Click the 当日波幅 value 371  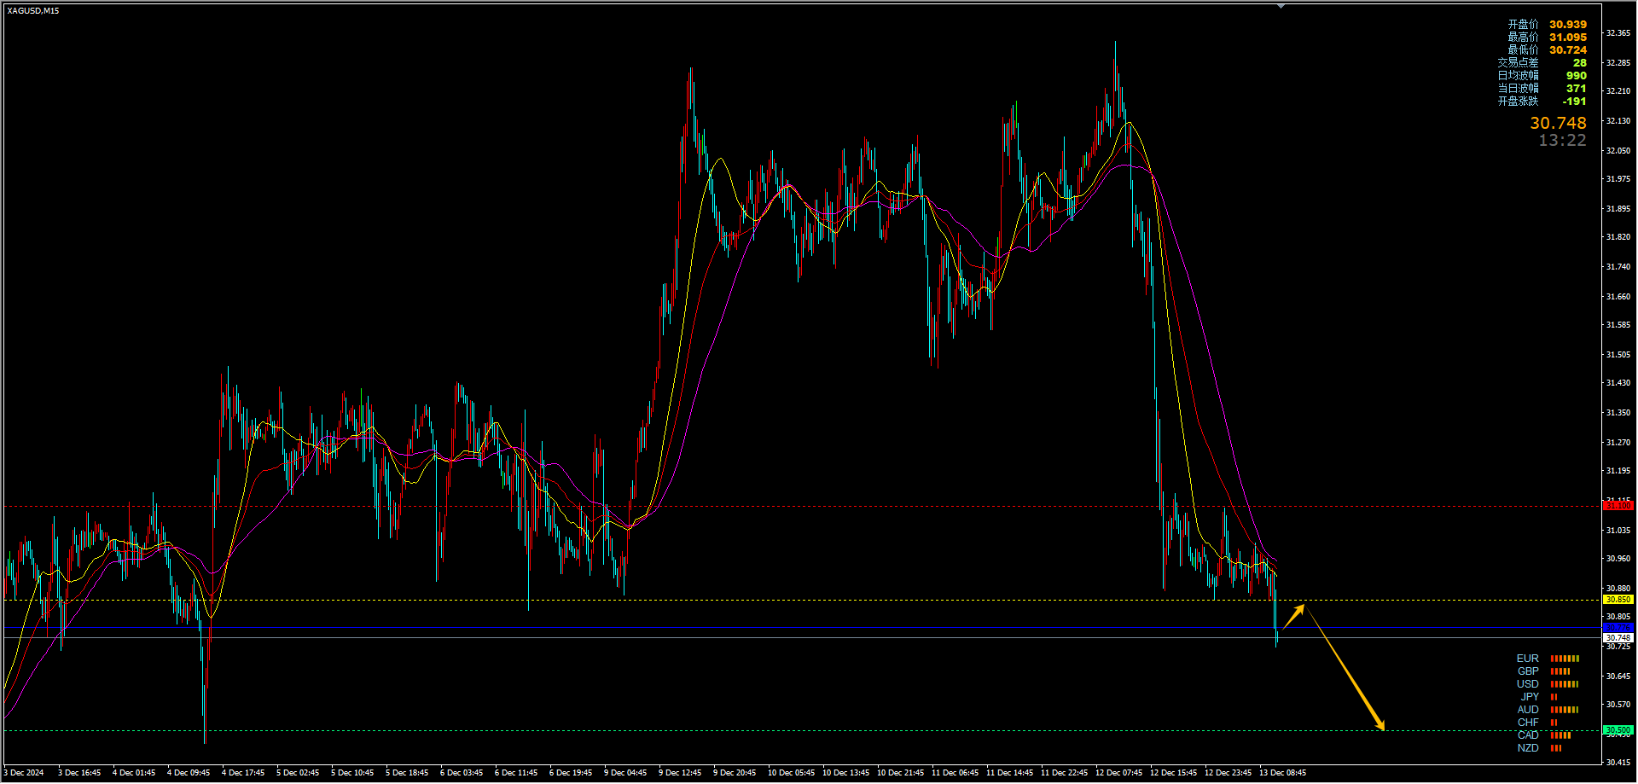(1577, 89)
